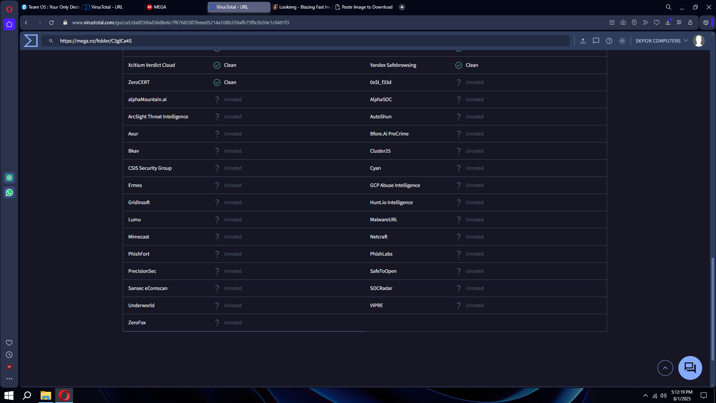
Task: Focus the VirusTotal URL search field
Action: coord(306,41)
